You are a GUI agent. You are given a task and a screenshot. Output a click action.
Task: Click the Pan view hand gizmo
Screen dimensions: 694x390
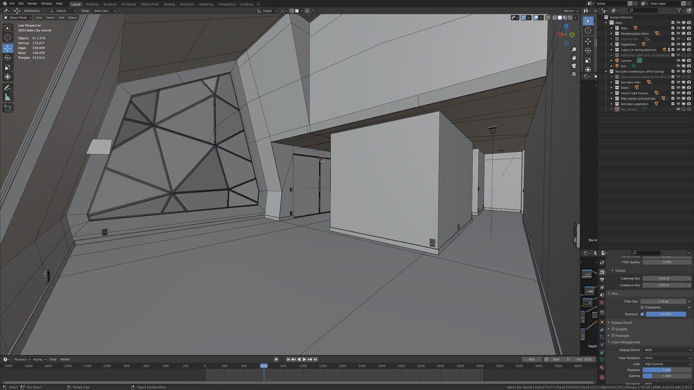[x=574, y=58]
